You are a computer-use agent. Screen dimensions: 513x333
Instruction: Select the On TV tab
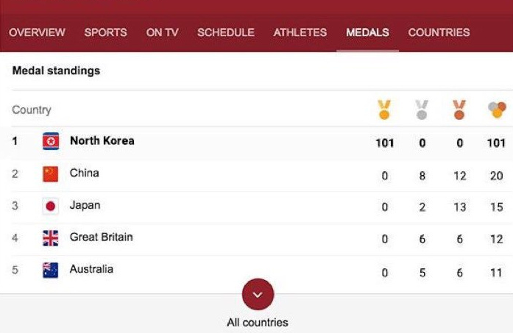[162, 32]
